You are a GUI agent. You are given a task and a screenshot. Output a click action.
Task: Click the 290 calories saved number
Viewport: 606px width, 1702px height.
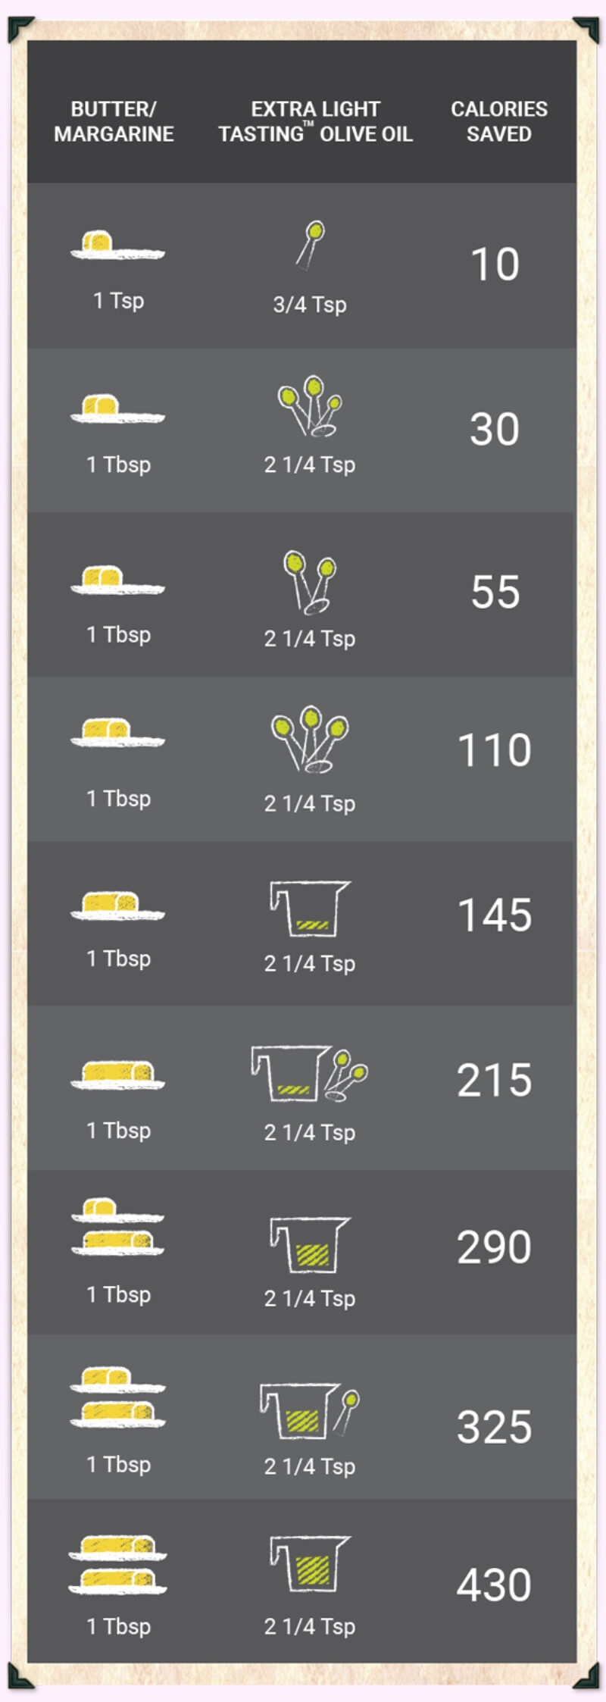click(494, 1247)
